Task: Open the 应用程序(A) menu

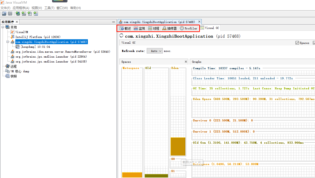Action: 21,8
